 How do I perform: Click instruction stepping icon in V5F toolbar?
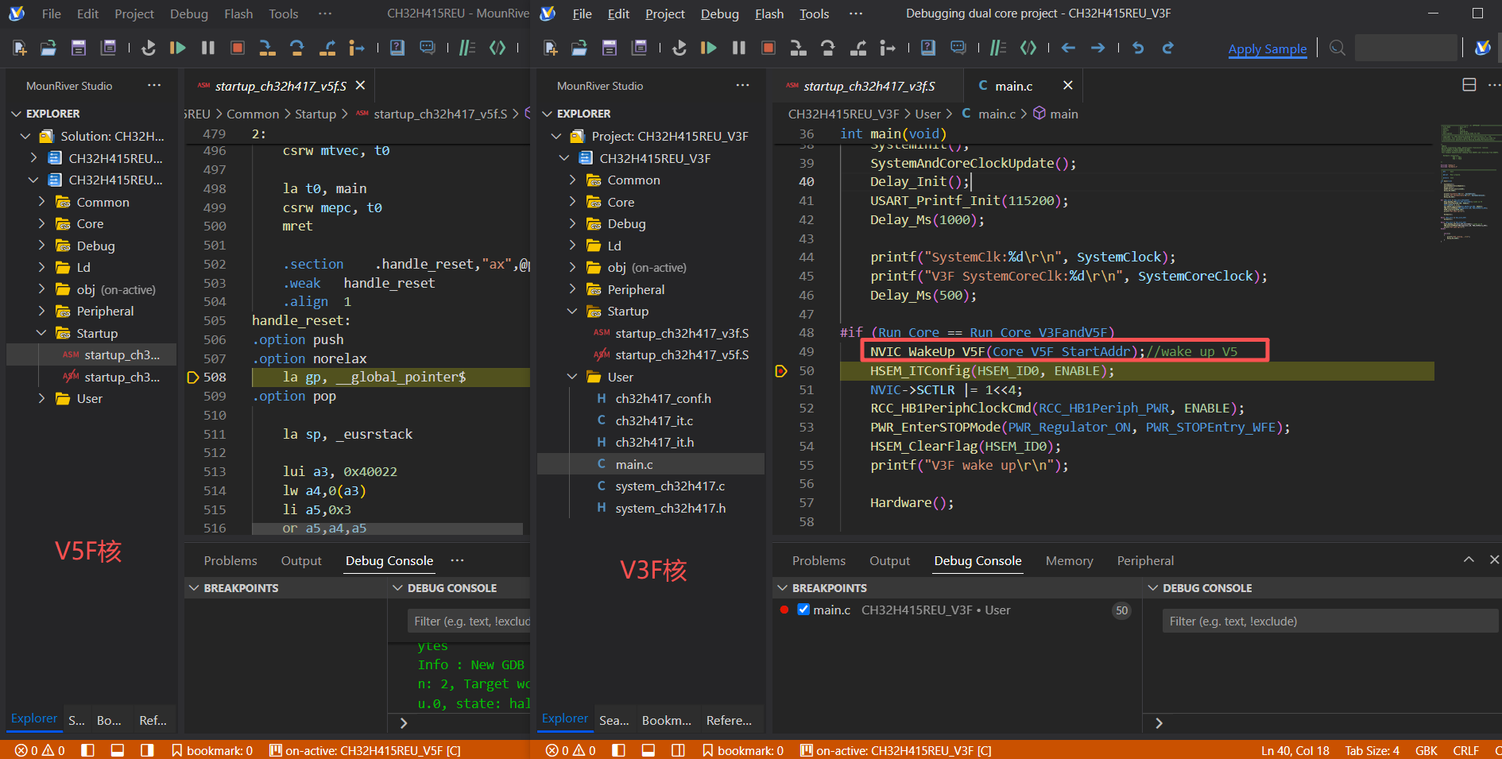356,48
